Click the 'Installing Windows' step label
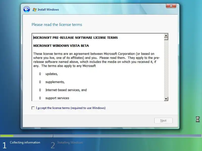Viewport: 202px width, 151px height. (70, 142)
